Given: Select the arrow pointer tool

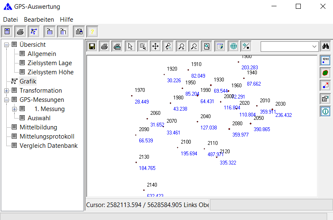Looking at the screenshot, I should coord(130,46).
